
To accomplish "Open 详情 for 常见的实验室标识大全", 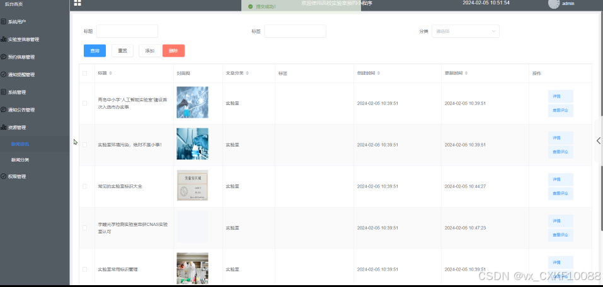I will pyautogui.click(x=560, y=179).
